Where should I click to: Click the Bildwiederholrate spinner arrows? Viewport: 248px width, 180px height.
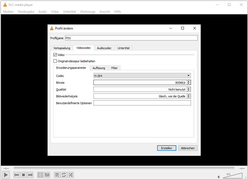click(x=189, y=96)
